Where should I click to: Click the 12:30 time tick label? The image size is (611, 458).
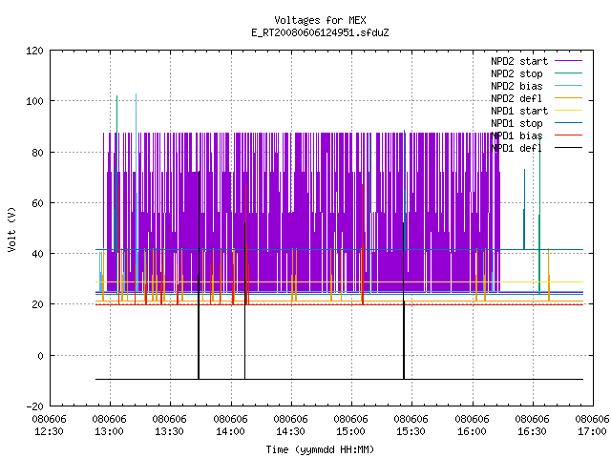tap(49, 432)
